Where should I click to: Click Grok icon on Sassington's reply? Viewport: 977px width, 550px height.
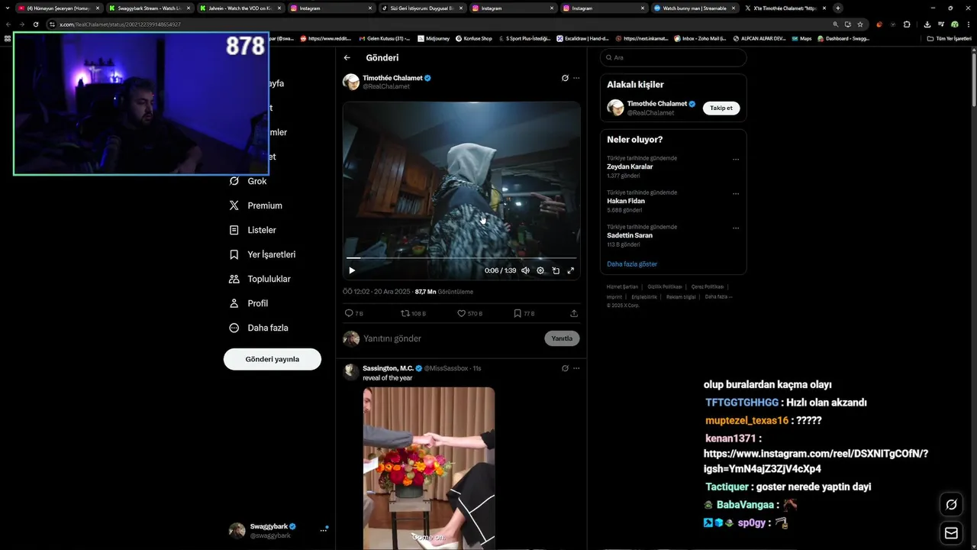[x=565, y=368]
